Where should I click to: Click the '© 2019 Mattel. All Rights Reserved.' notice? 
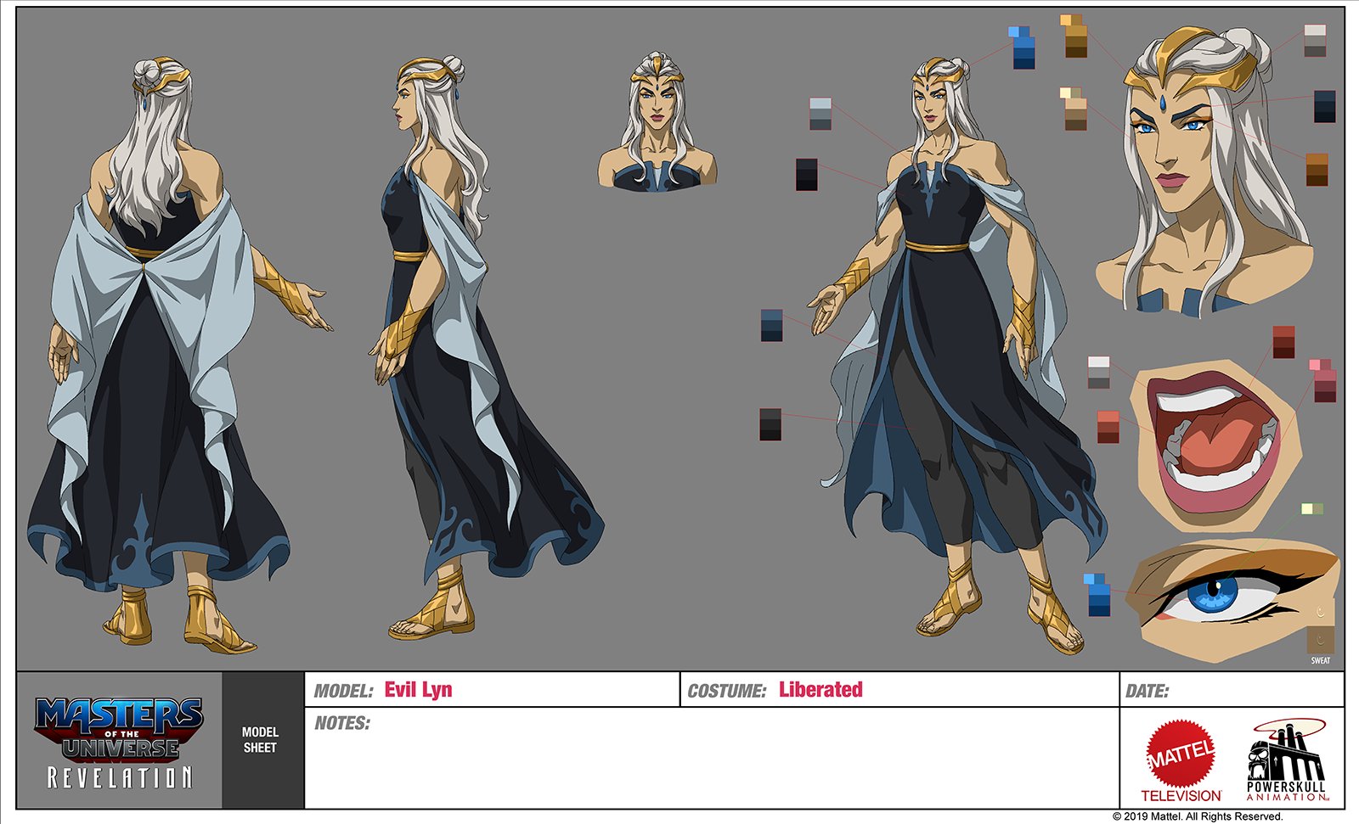pos(1198,816)
